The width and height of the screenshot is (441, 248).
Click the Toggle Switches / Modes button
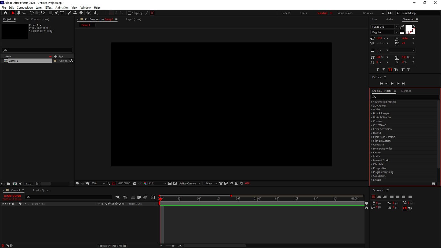tap(112, 246)
